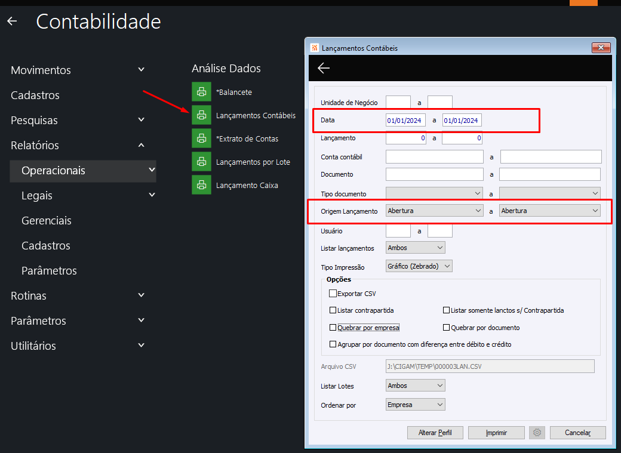621x453 pixels.
Task: Click second Unidade de Negócio field
Action: click(440, 102)
